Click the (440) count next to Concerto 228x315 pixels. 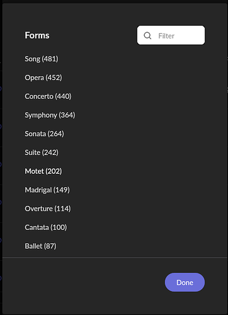63,96
